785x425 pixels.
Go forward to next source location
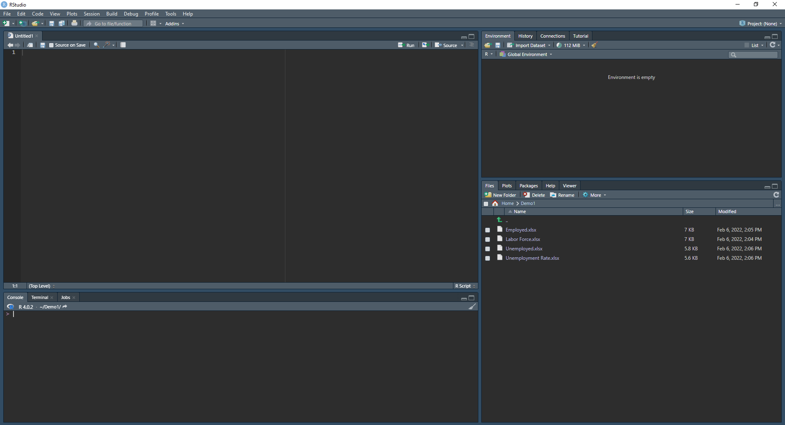17,45
